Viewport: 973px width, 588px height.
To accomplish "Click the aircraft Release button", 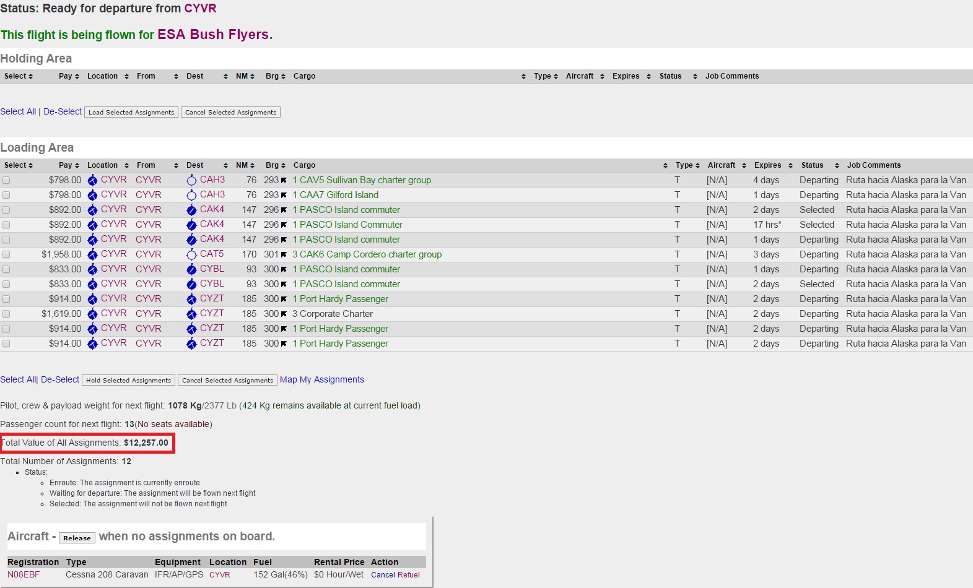I will coord(77,538).
